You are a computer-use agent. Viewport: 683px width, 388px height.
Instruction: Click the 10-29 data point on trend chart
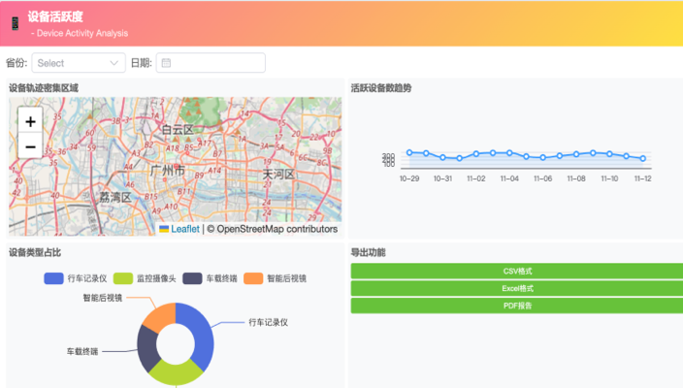pyautogui.click(x=409, y=152)
